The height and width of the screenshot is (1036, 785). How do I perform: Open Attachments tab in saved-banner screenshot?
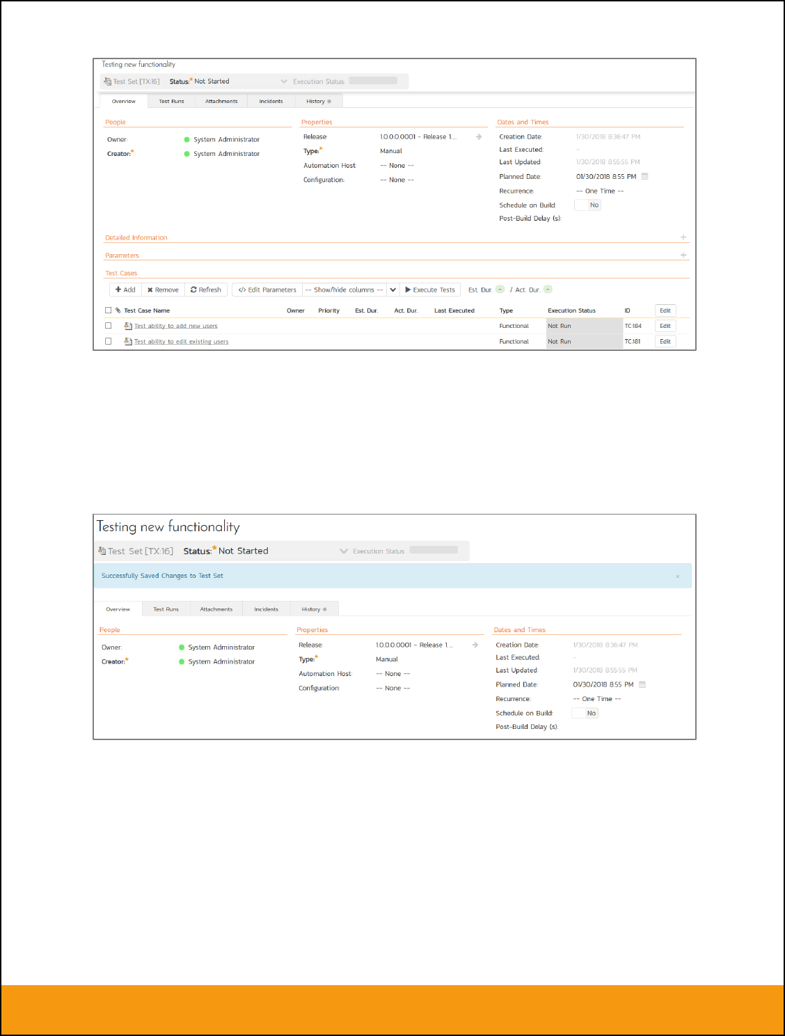(216, 609)
